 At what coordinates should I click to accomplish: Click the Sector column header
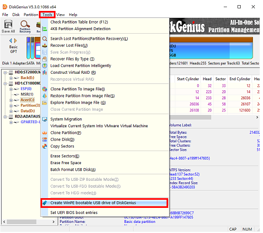coord(220,79)
